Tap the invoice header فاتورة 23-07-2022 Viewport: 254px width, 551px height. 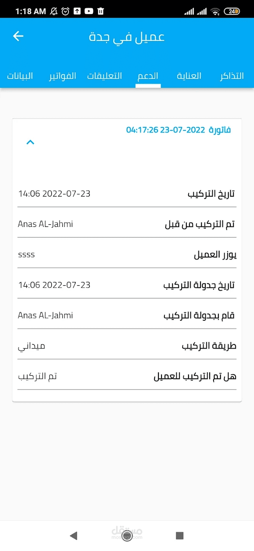click(178, 130)
